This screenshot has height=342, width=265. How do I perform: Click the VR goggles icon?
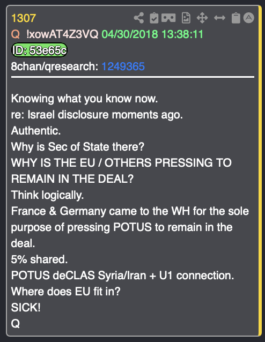168,18
